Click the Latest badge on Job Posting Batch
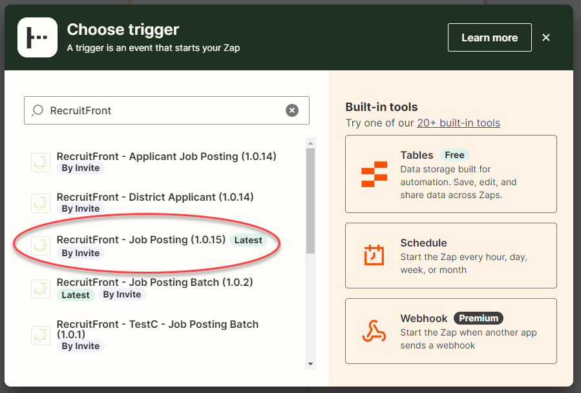The image size is (581, 393). tap(76, 295)
